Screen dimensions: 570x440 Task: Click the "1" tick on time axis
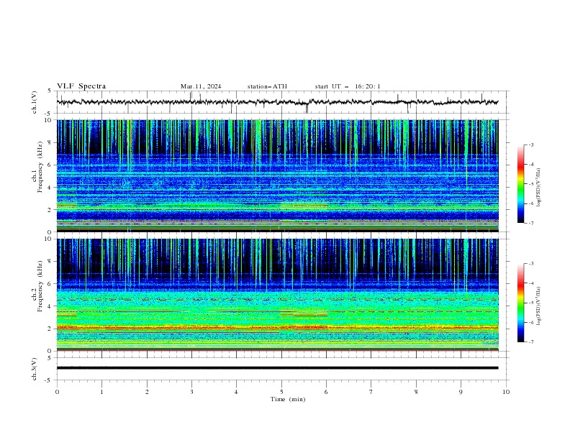pos(101,392)
